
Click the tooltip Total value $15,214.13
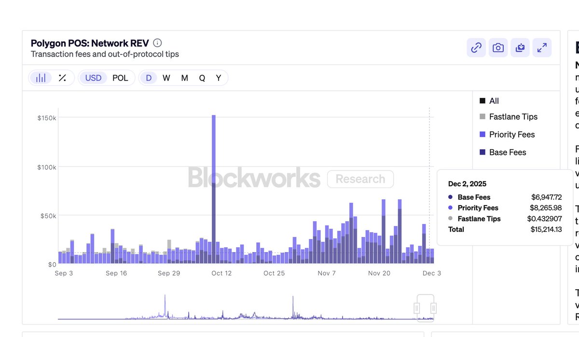click(546, 229)
